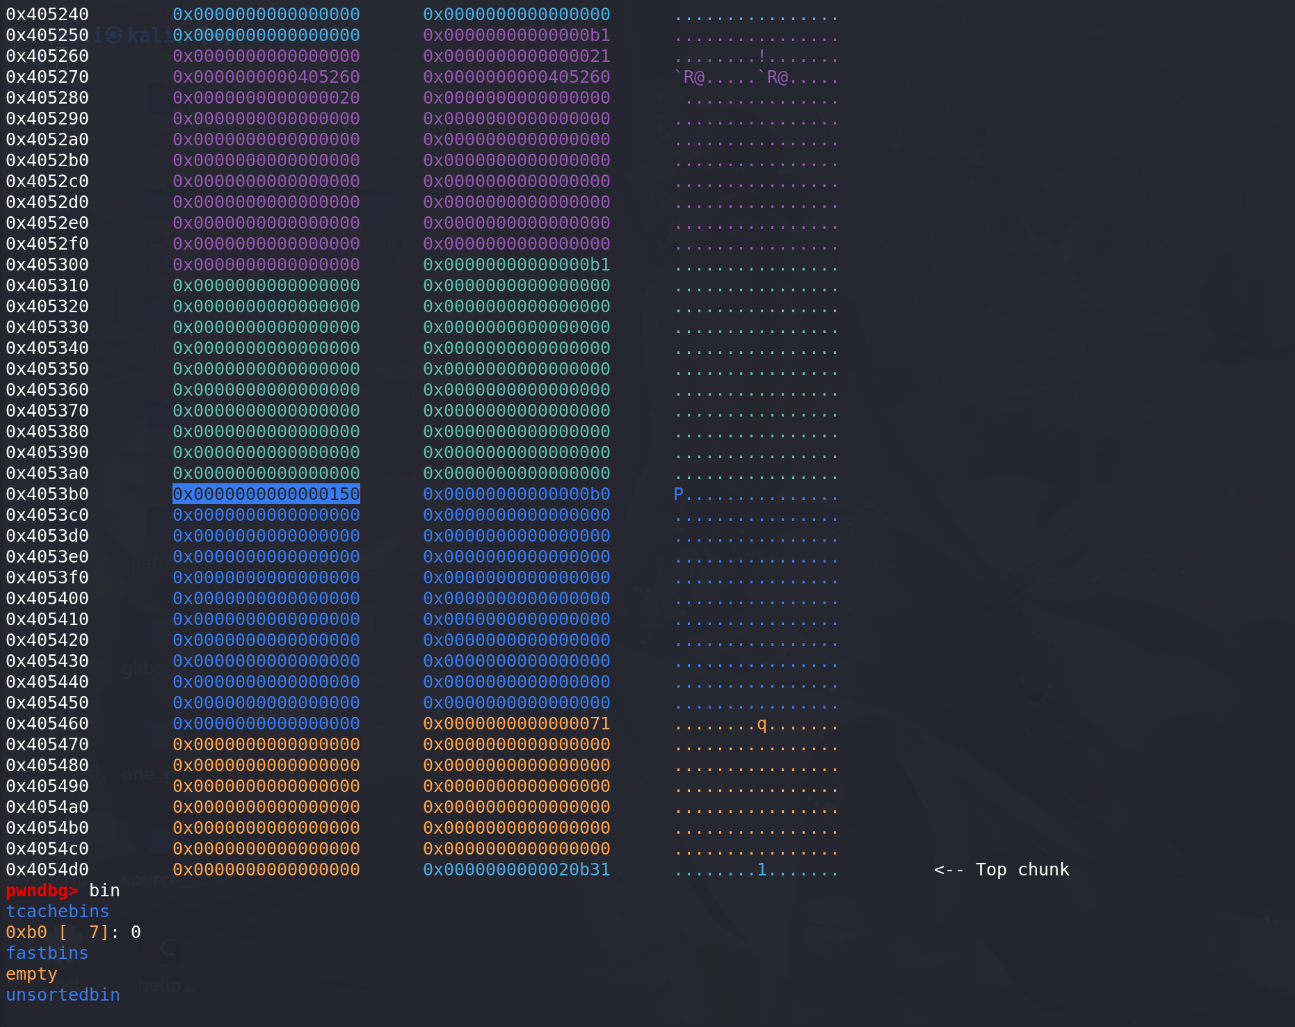The height and width of the screenshot is (1027, 1295).
Task: Select the address 0x405260
Action: [x=47, y=56]
